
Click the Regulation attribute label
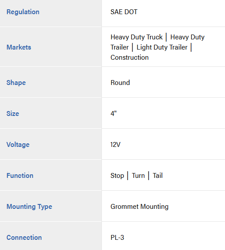(23, 12)
